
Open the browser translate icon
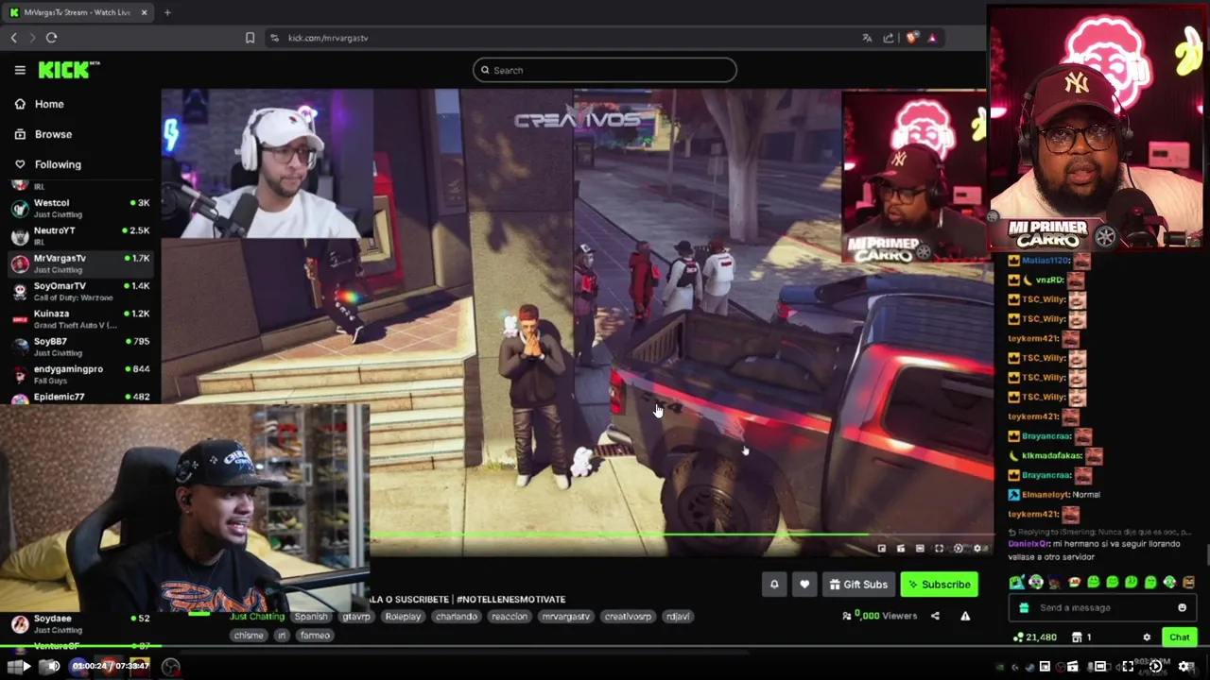coord(867,38)
